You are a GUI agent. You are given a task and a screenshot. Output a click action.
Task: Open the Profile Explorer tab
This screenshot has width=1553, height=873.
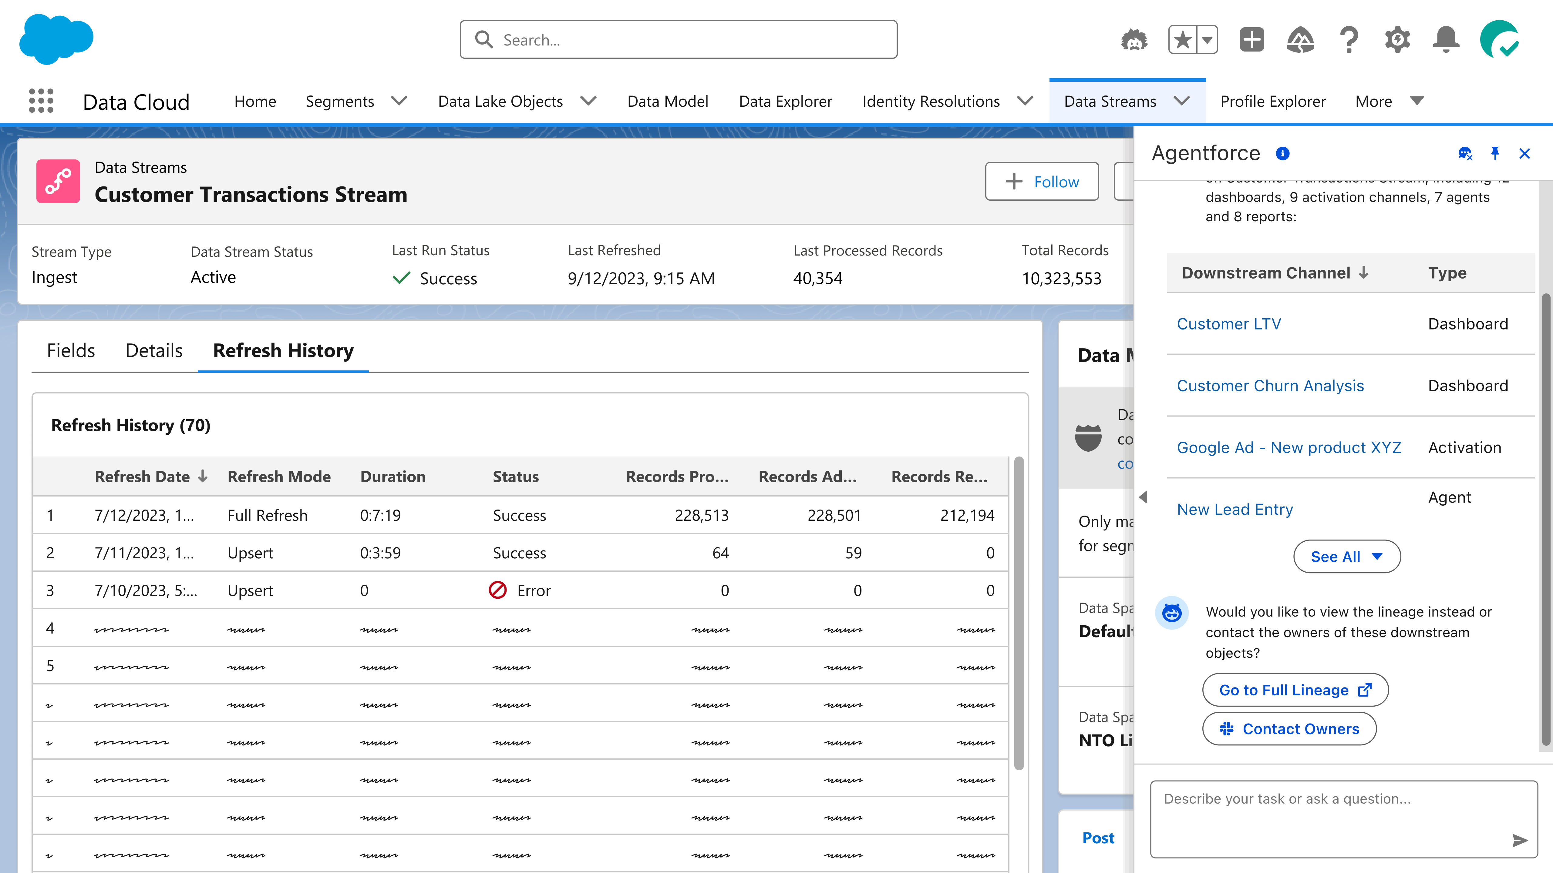click(x=1273, y=101)
